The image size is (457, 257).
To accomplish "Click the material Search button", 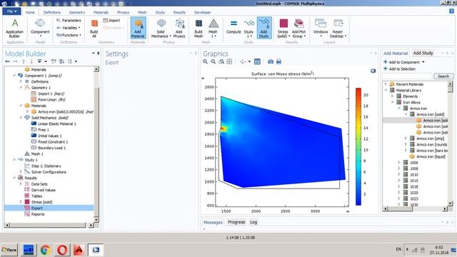I will pos(443,76).
